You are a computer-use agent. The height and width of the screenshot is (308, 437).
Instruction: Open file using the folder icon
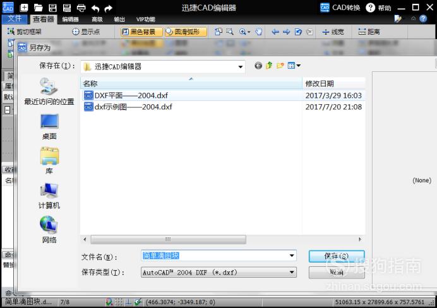[38, 8]
